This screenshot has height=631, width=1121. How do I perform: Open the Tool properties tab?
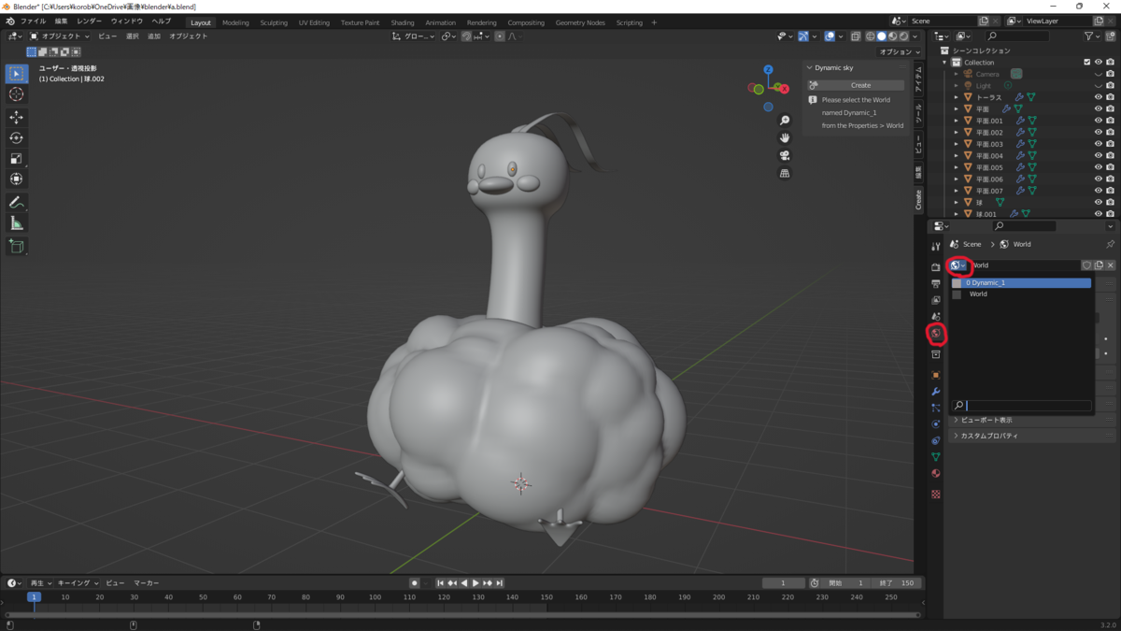tap(935, 247)
